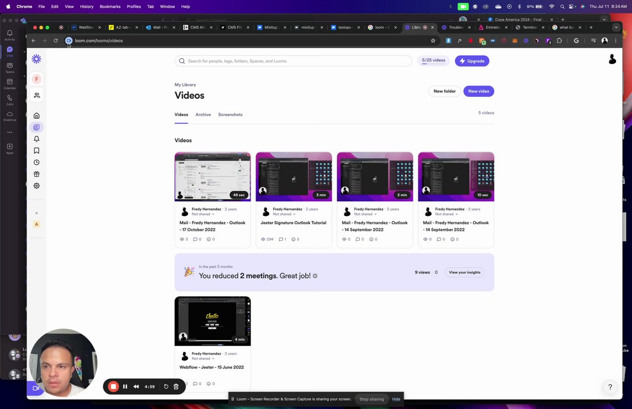
Task: Switch to the Archive tab
Action: coord(203,115)
